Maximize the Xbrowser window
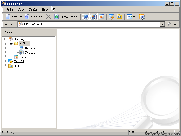 [x=172, y=4]
